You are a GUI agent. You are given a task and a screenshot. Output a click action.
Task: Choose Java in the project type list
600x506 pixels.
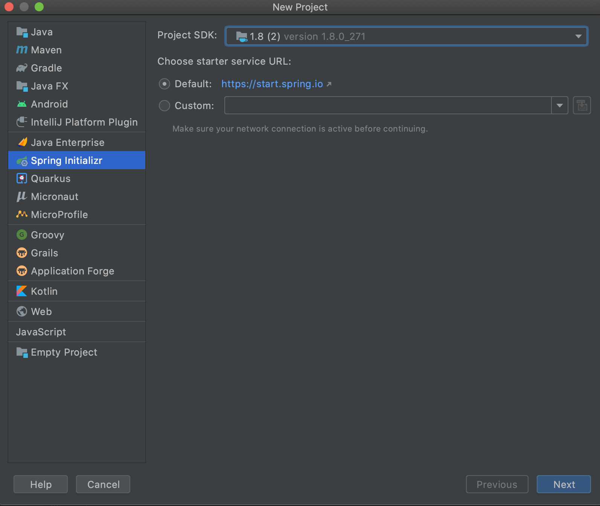coord(77,32)
